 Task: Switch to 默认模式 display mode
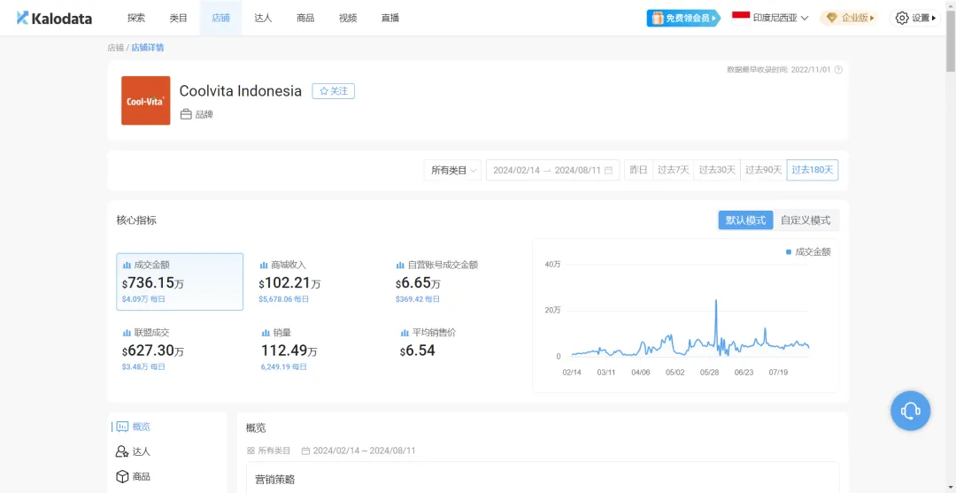(x=745, y=220)
